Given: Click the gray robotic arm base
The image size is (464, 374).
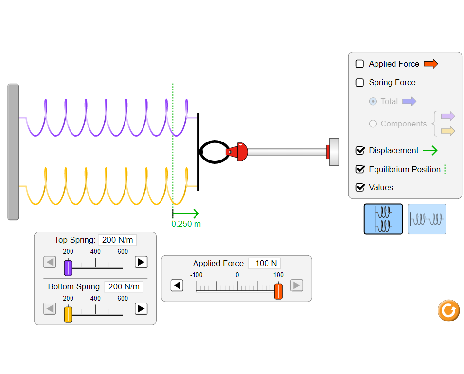Looking at the screenshot, I should pos(334,152).
